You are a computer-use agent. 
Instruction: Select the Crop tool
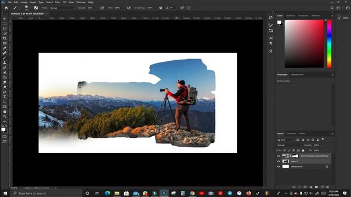pos(4,38)
